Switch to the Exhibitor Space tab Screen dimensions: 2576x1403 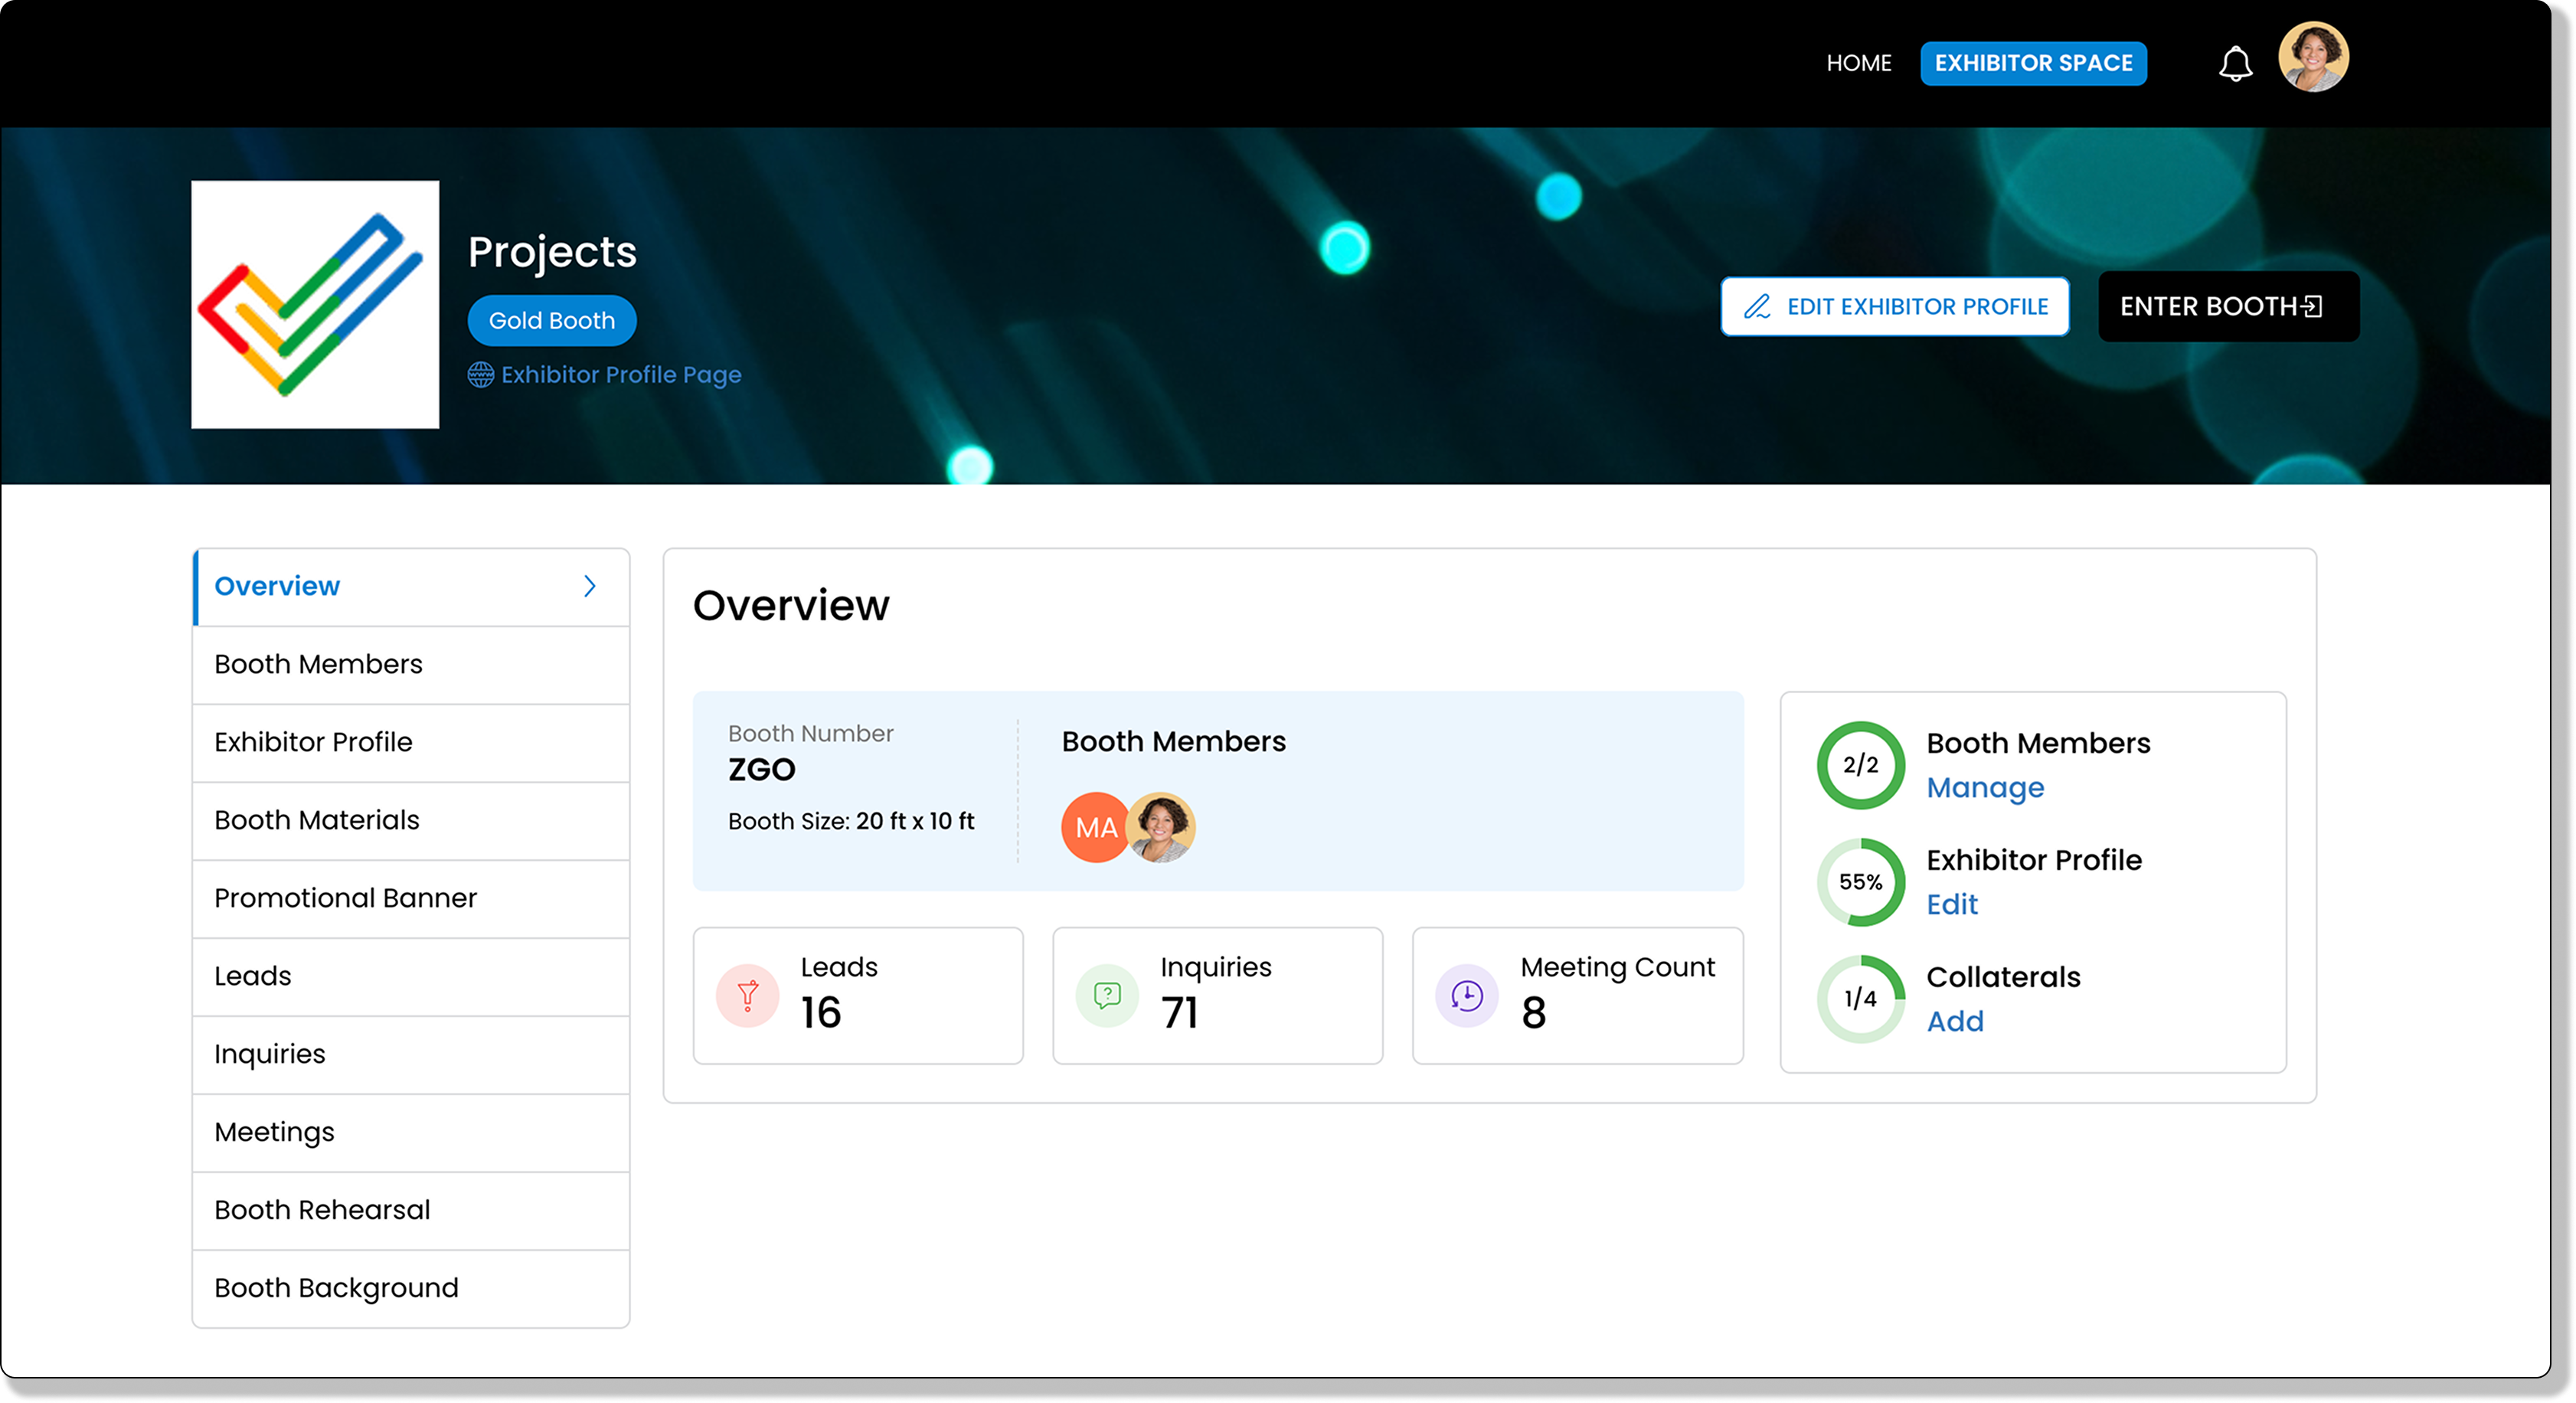[x=2033, y=63]
